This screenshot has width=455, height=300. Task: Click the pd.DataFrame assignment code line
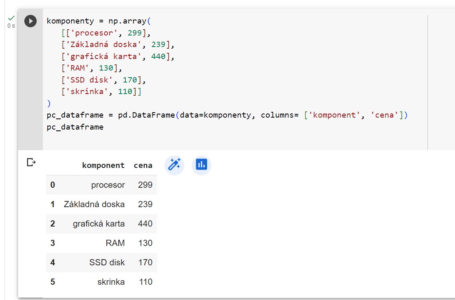pos(227,115)
